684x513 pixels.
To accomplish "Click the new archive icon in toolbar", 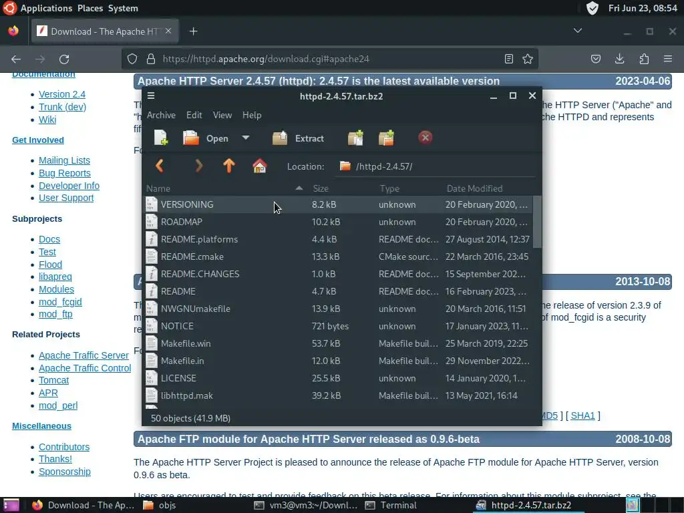I will pyautogui.click(x=161, y=138).
